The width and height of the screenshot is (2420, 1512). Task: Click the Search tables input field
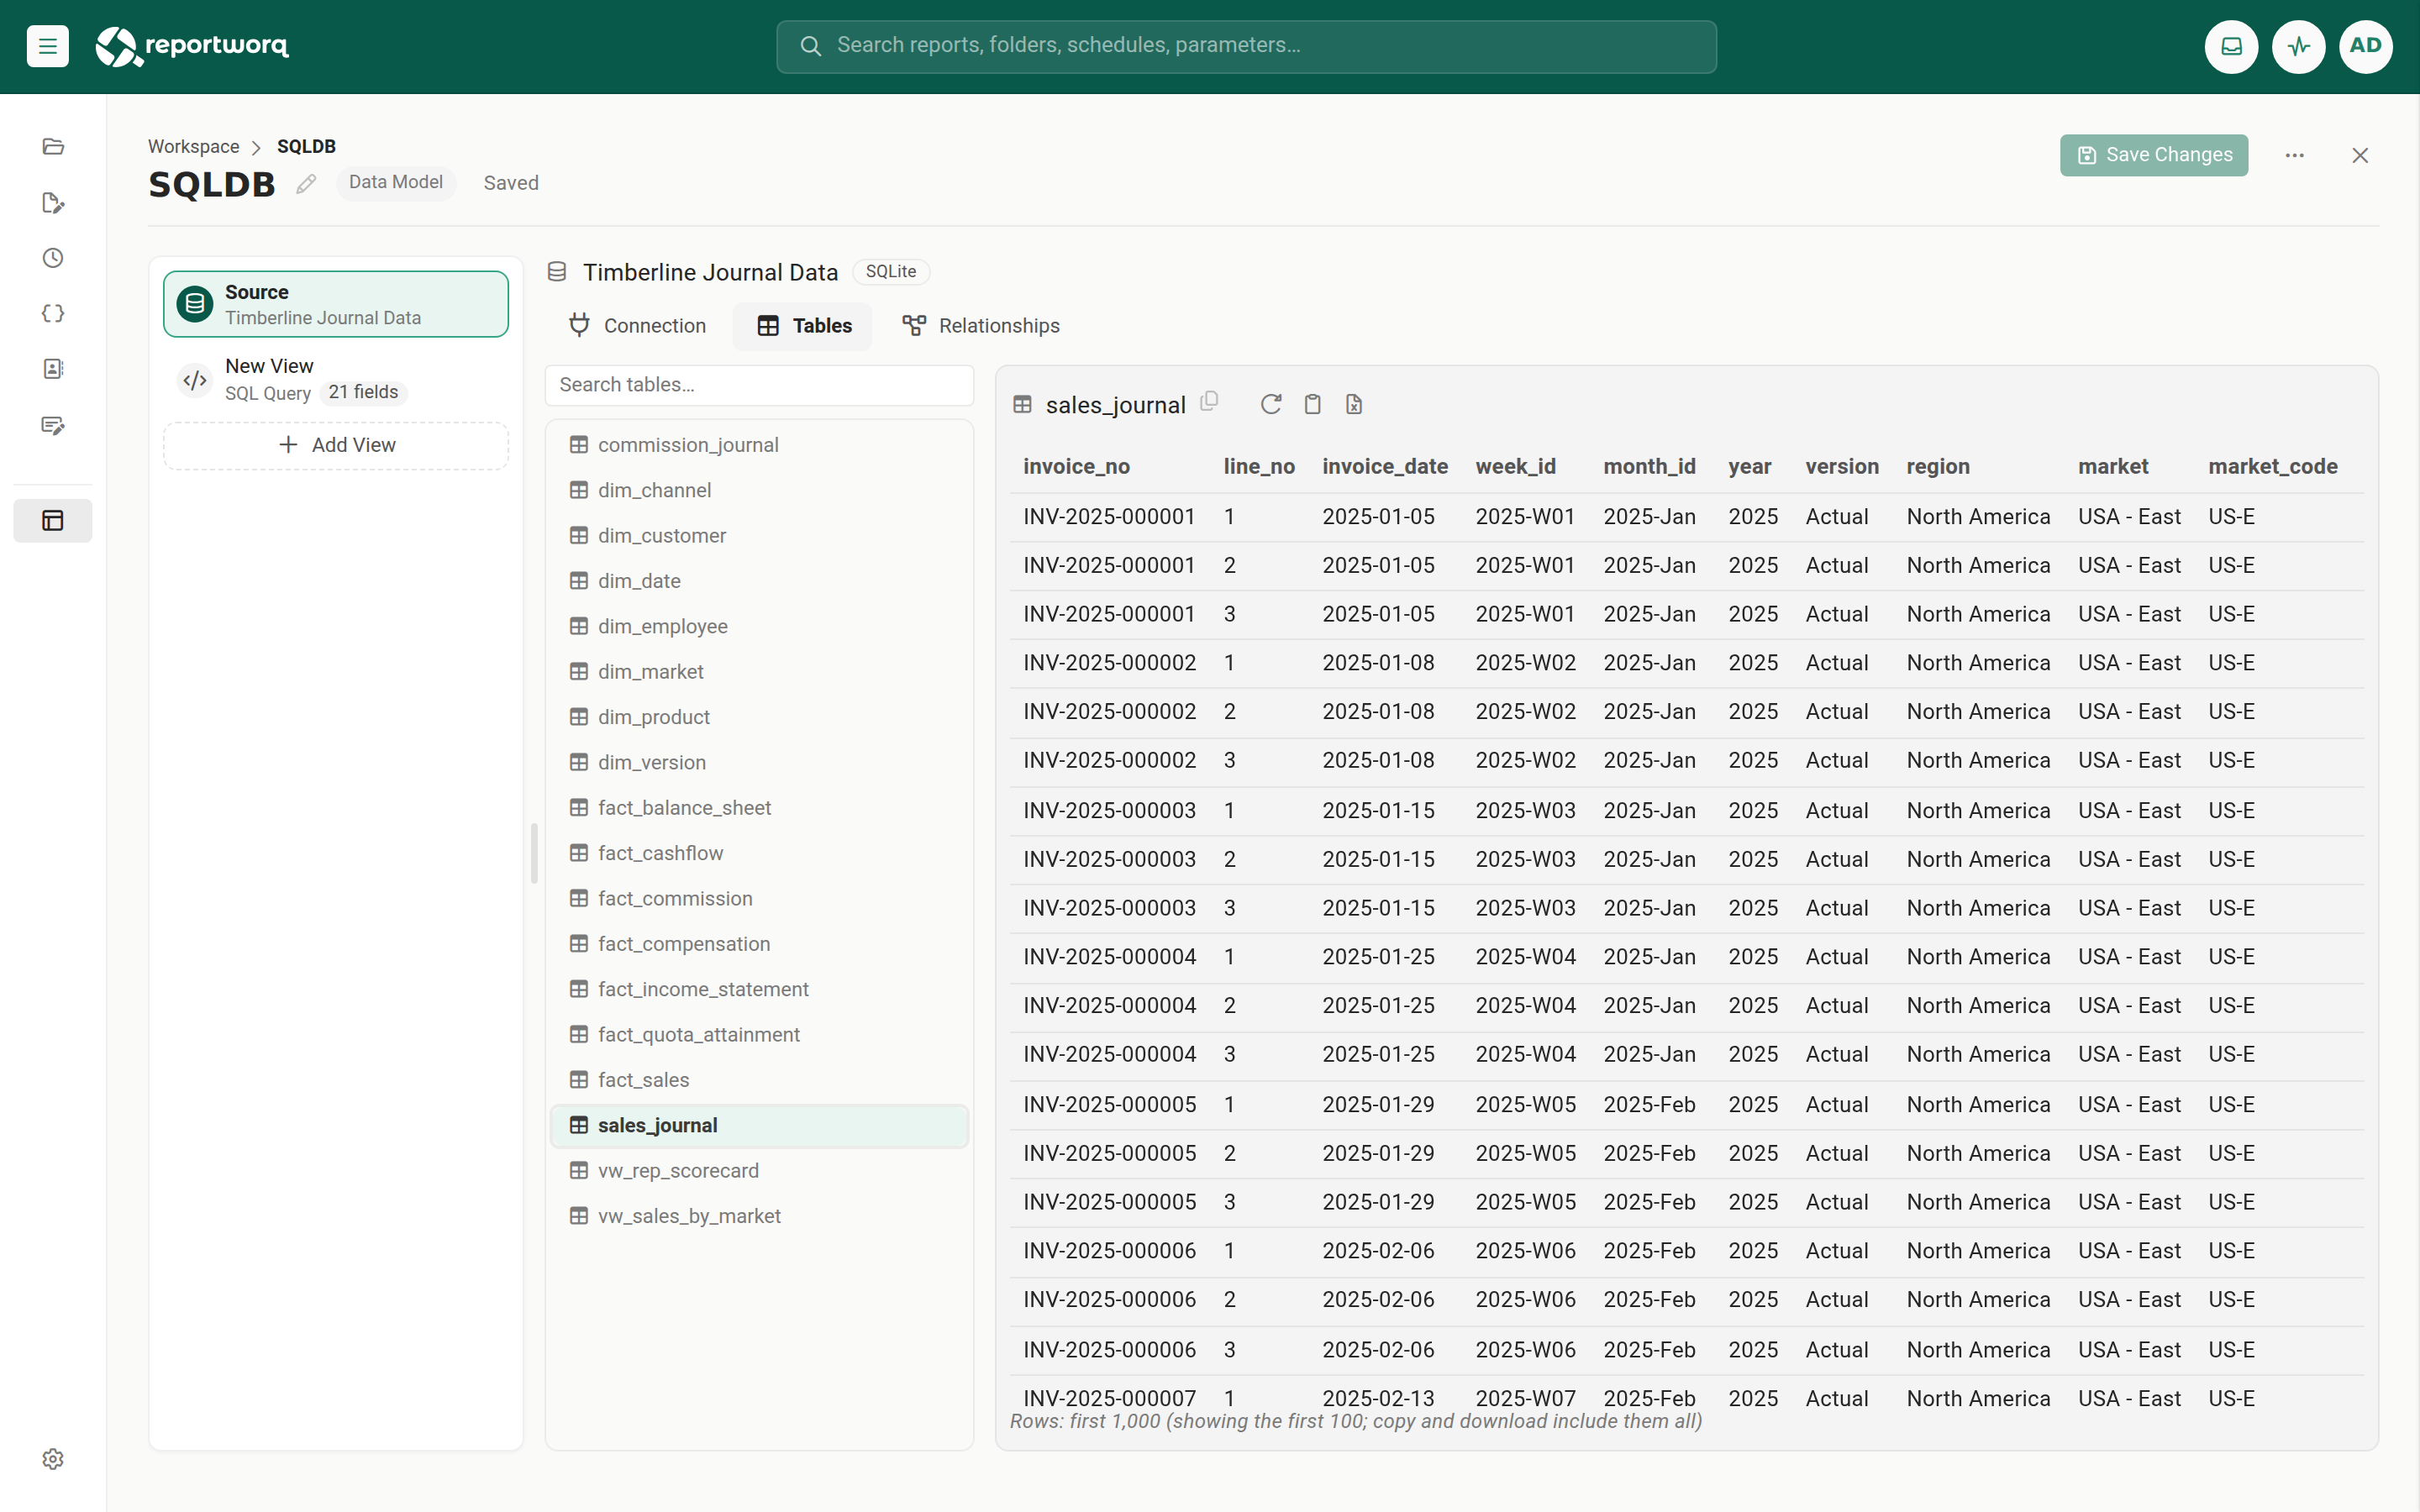pyautogui.click(x=759, y=385)
